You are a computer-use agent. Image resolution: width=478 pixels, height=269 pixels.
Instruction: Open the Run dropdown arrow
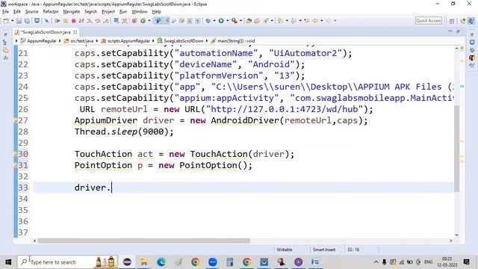pos(227,21)
